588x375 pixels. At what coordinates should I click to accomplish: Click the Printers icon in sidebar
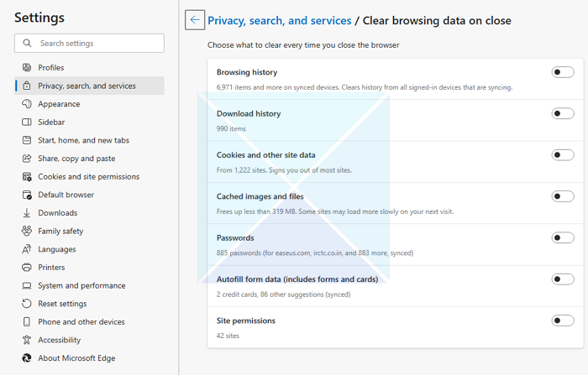pyautogui.click(x=27, y=268)
